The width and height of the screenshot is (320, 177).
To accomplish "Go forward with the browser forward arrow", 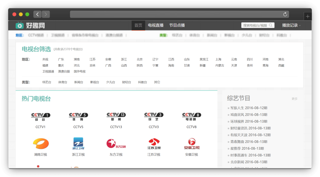I will [x=46, y=14].
